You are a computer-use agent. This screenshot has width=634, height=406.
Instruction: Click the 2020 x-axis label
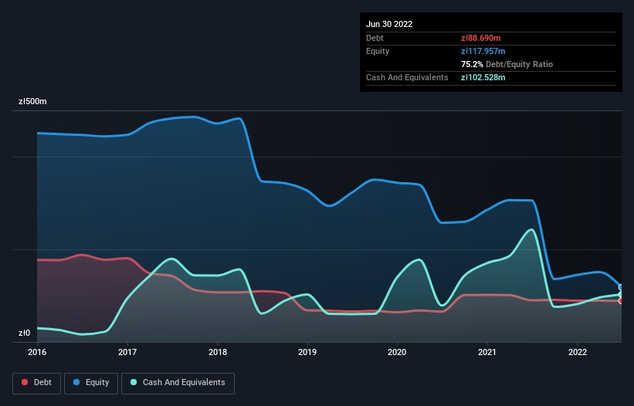(x=397, y=352)
